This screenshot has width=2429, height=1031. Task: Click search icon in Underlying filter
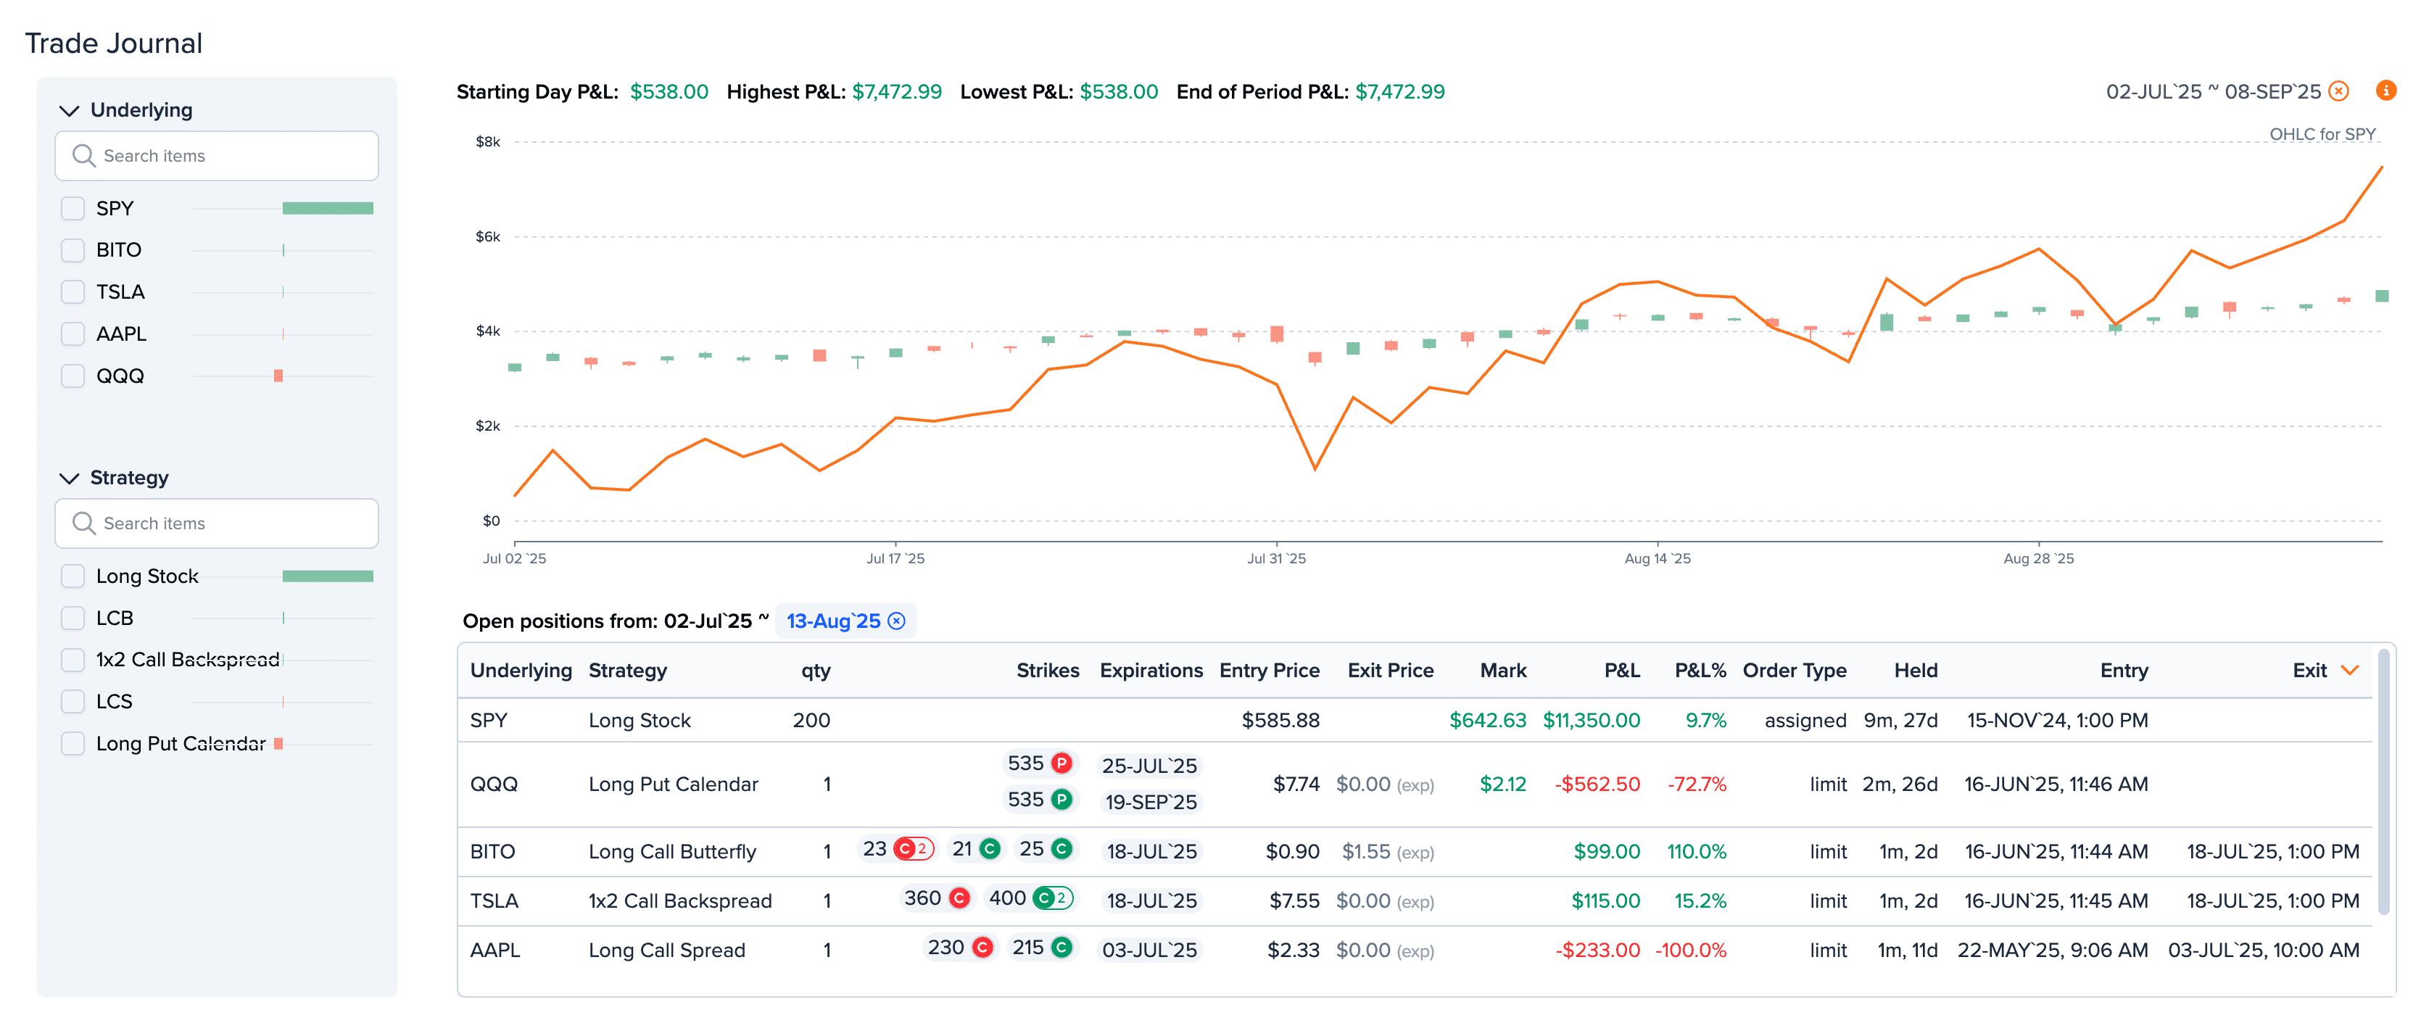tap(84, 156)
